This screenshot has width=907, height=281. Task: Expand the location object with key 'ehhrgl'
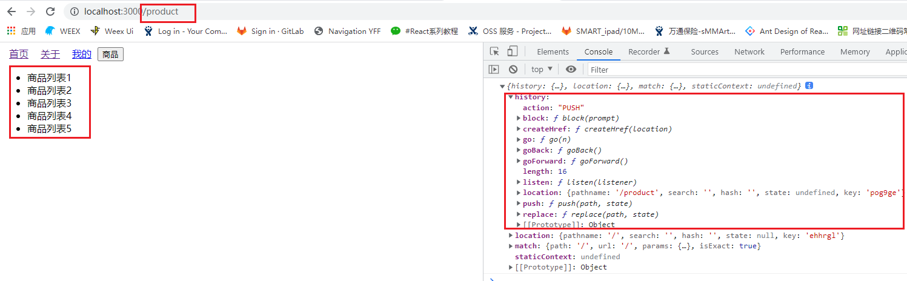511,236
